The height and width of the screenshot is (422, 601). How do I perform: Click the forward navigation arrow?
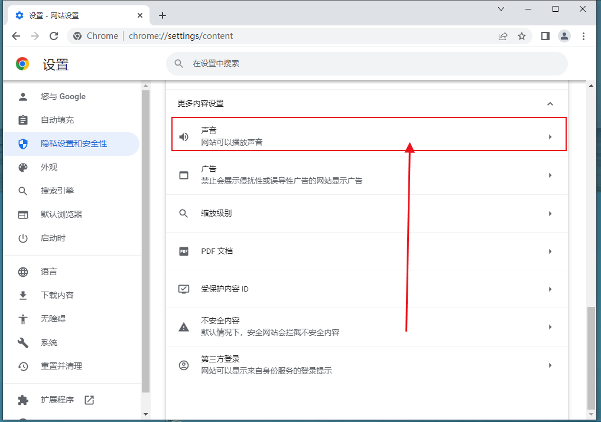pos(35,36)
